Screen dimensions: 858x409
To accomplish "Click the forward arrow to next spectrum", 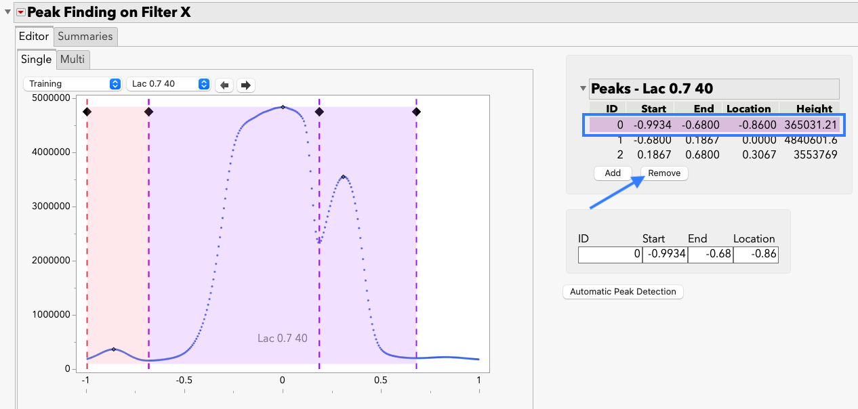I will [x=245, y=85].
